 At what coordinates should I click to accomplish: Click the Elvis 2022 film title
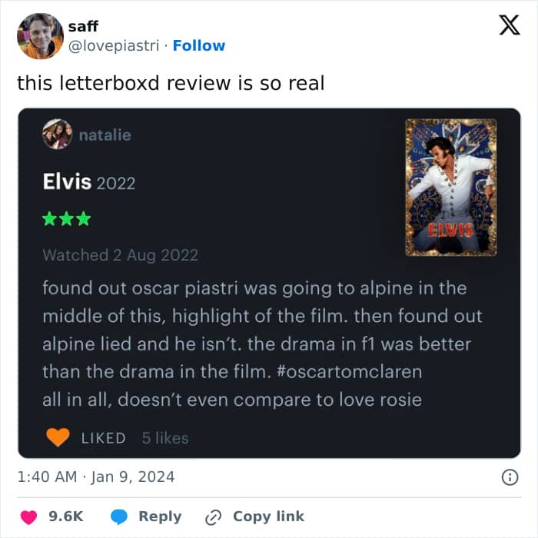click(x=89, y=181)
